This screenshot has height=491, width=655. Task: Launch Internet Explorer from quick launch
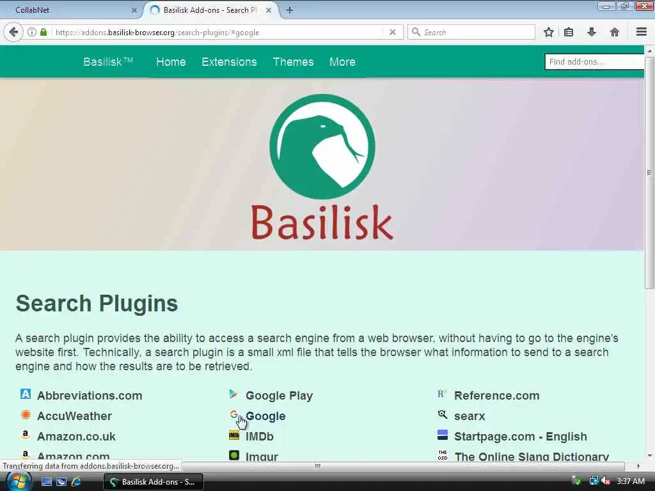pyautogui.click(x=77, y=482)
